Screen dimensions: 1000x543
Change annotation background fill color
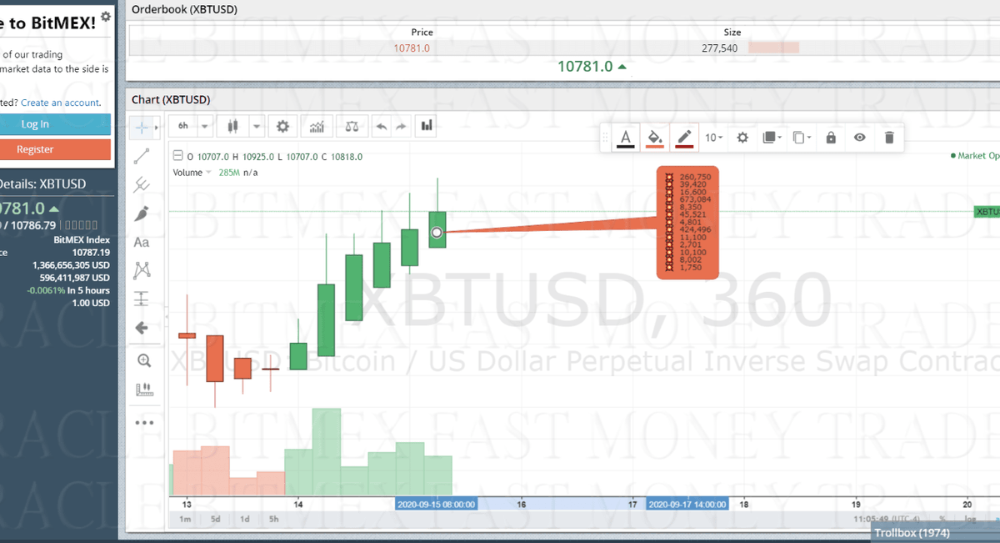pos(655,138)
